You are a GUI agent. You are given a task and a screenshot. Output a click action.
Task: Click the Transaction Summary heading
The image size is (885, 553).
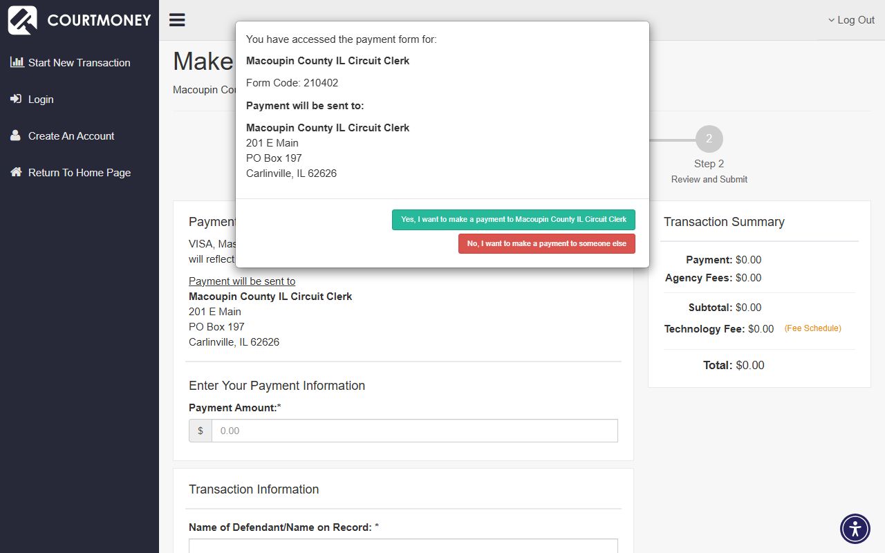(x=724, y=222)
